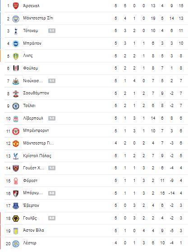Open the Σαουθάμπτον team link
Screen dimensions: 188x252
tap(36, 93)
